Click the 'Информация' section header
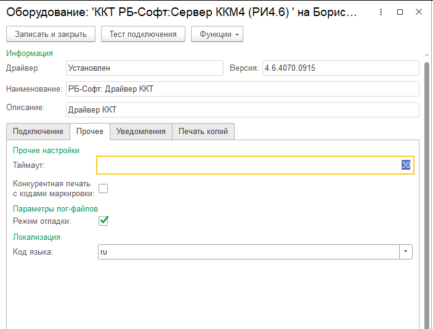Viewport: 433px width, 329px height. point(30,54)
